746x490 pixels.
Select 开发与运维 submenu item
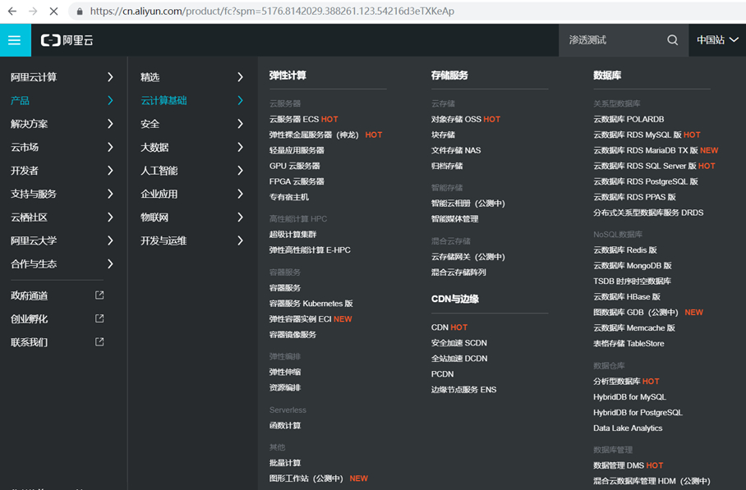[x=163, y=240]
